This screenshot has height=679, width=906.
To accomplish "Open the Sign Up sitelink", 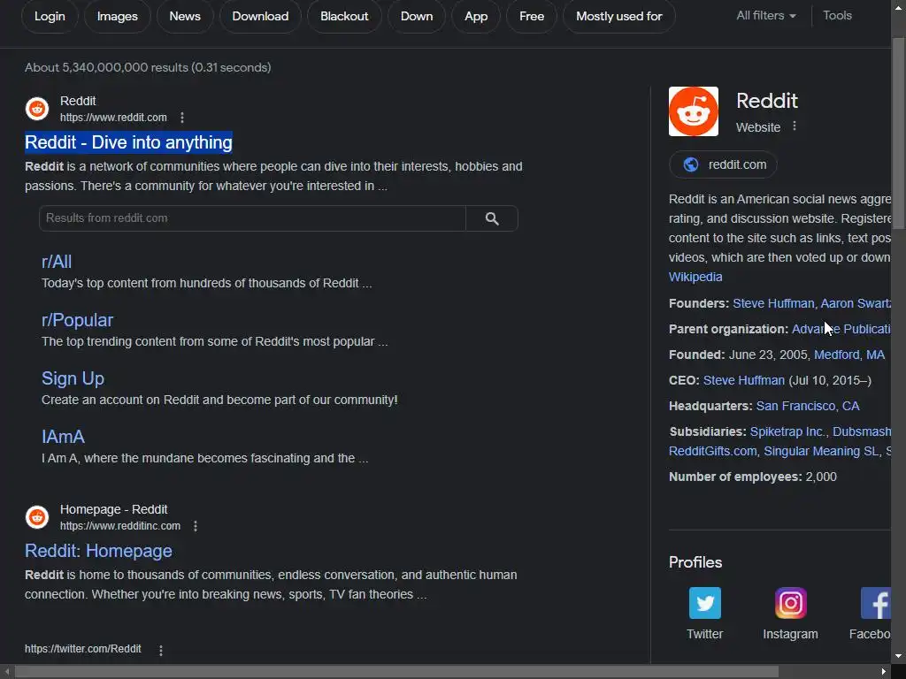I will (73, 378).
